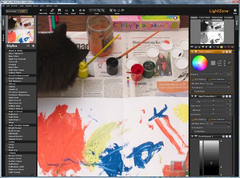Add a Hue/Saturation tool from icons row
Screen dimensions: 240x178
(207, 47)
